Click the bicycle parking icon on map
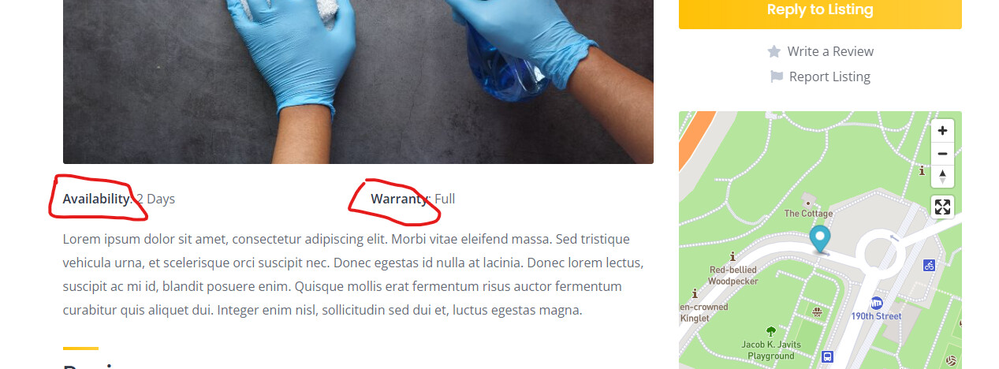The image size is (999, 369). 930,266
